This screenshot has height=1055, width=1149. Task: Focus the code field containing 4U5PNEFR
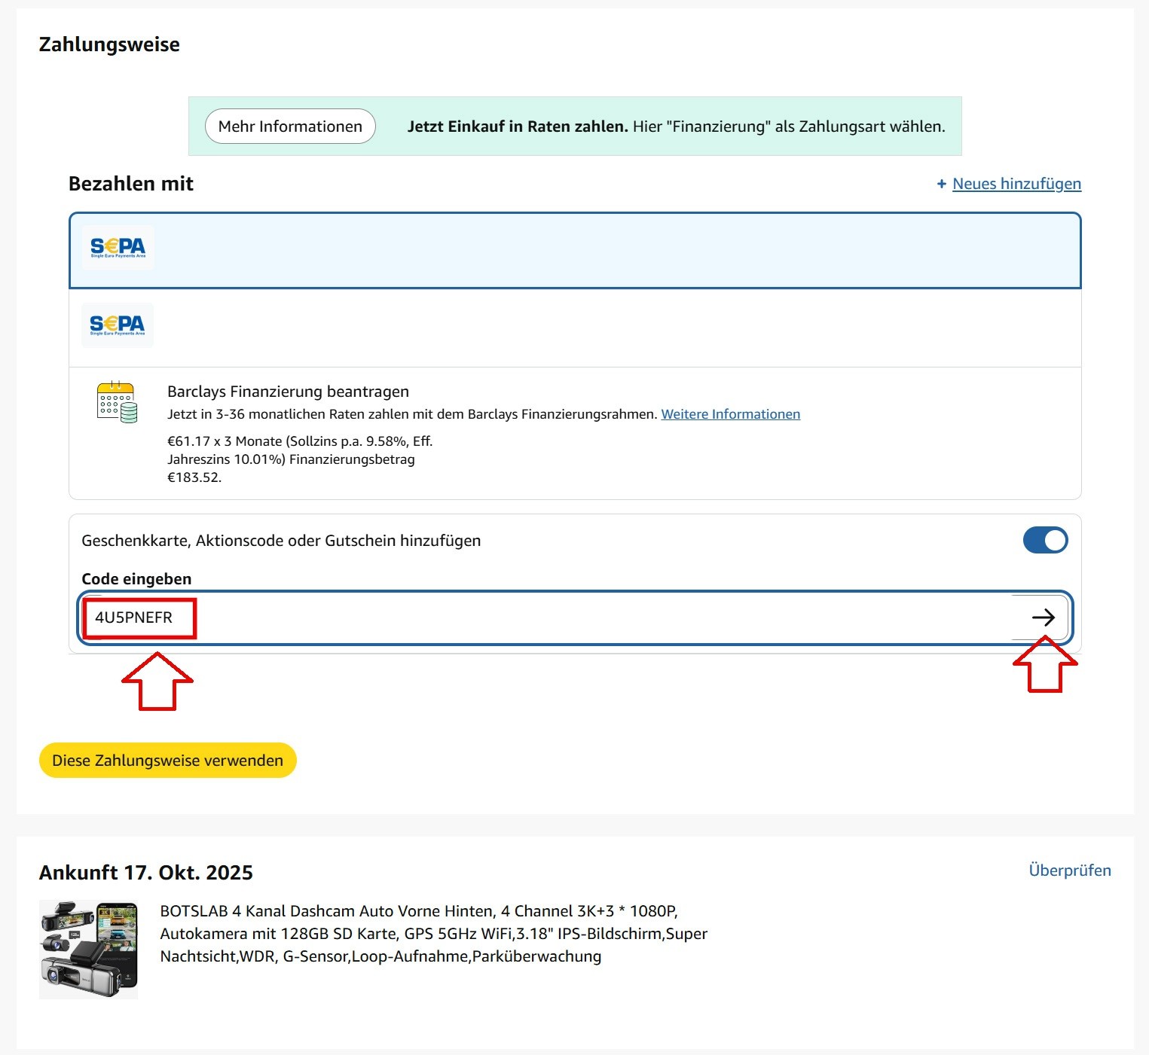click(x=527, y=617)
